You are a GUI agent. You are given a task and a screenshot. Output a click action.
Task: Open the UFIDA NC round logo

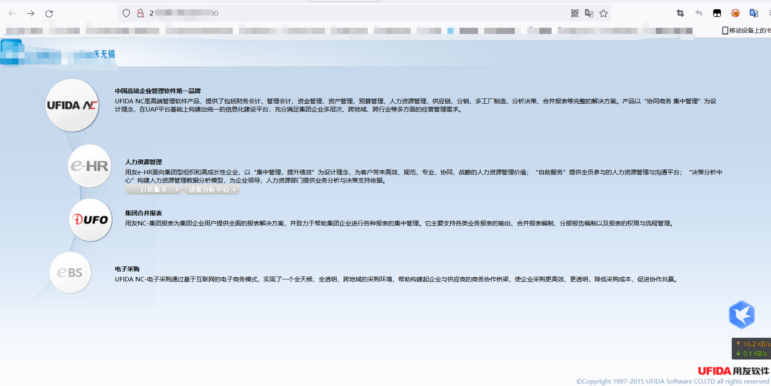pyautogui.click(x=72, y=105)
